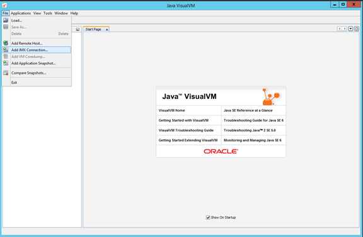Viewport: 363px width, 237px height.
Task: Minimize the Applications side panel
Action: [x=78, y=29]
